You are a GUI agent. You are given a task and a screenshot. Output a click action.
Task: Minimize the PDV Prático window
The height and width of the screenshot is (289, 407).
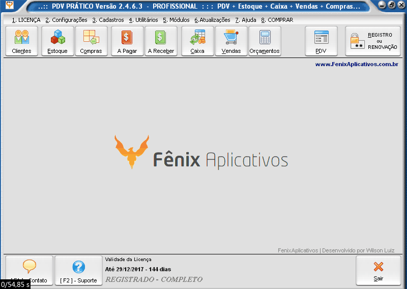coord(382,5)
